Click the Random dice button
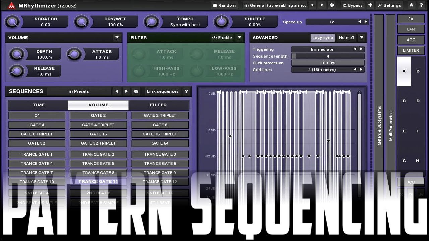429x241 pixels. click(224, 5)
